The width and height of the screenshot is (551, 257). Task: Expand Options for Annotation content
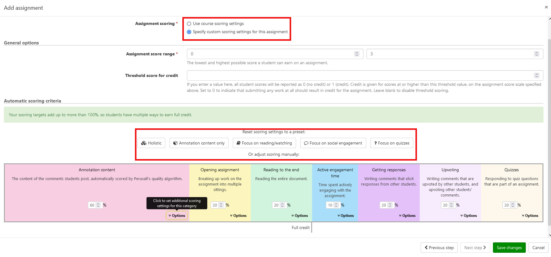177,216
